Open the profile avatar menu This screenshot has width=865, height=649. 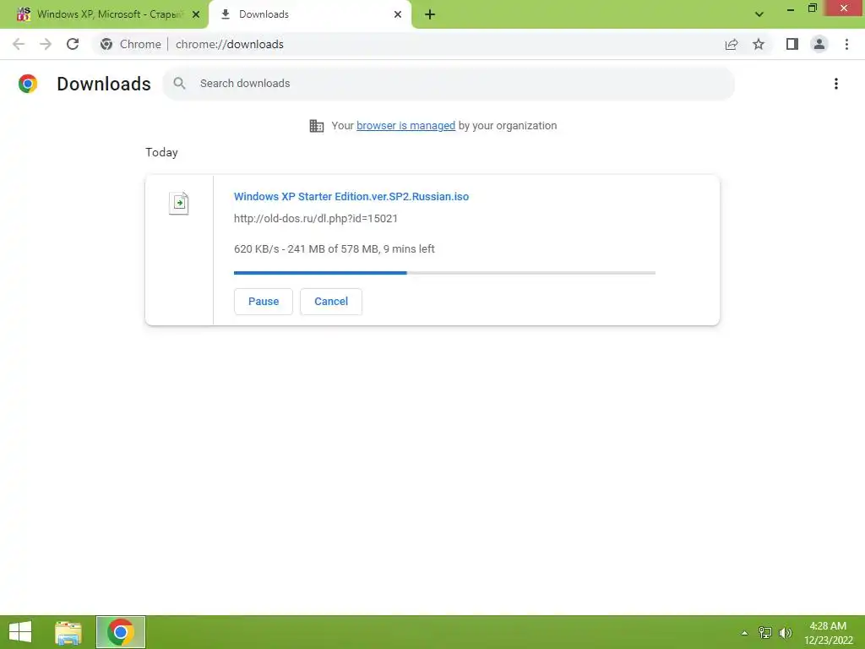coord(819,44)
